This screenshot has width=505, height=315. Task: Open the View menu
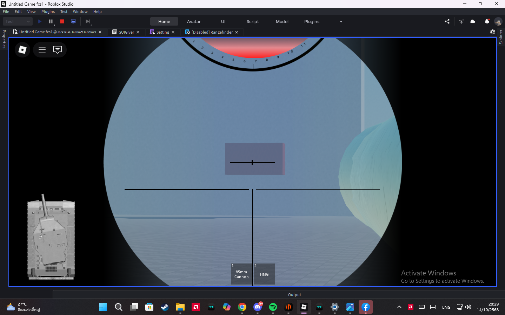coord(32,12)
